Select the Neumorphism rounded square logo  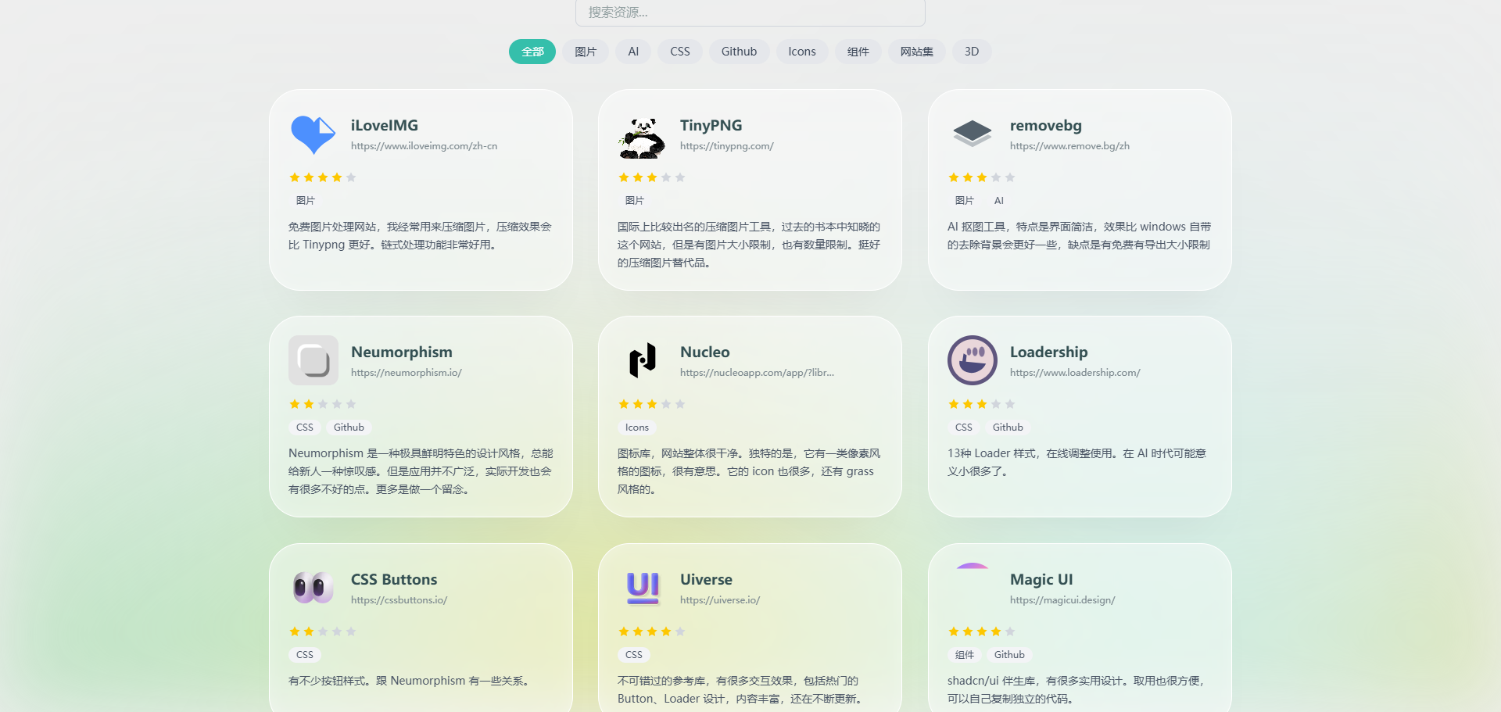pyautogui.click(x=312, y=360)
